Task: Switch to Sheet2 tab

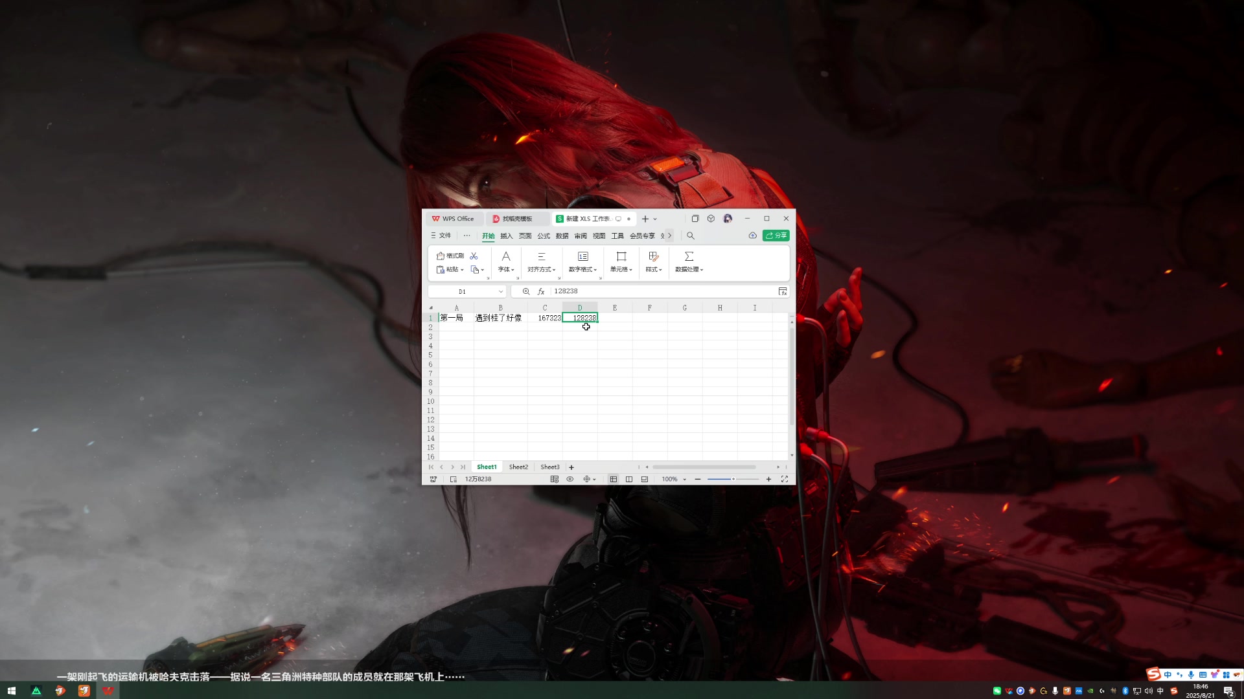Action: coord(518,467)
